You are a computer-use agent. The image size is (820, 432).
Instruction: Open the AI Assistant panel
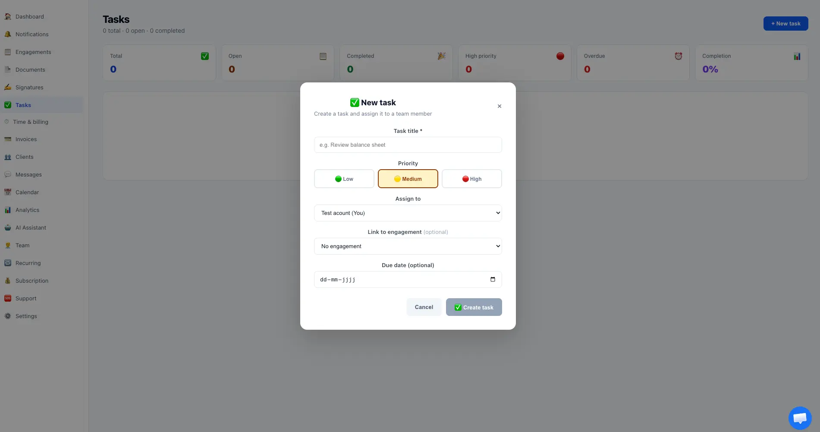click(31, 227)
